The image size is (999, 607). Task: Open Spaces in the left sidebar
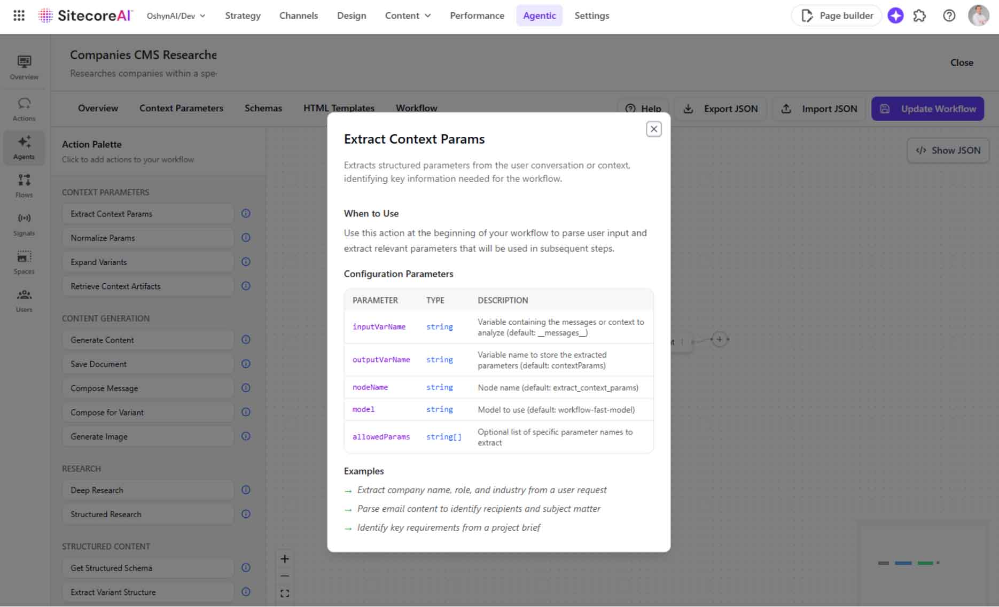[x=24, y=263]
